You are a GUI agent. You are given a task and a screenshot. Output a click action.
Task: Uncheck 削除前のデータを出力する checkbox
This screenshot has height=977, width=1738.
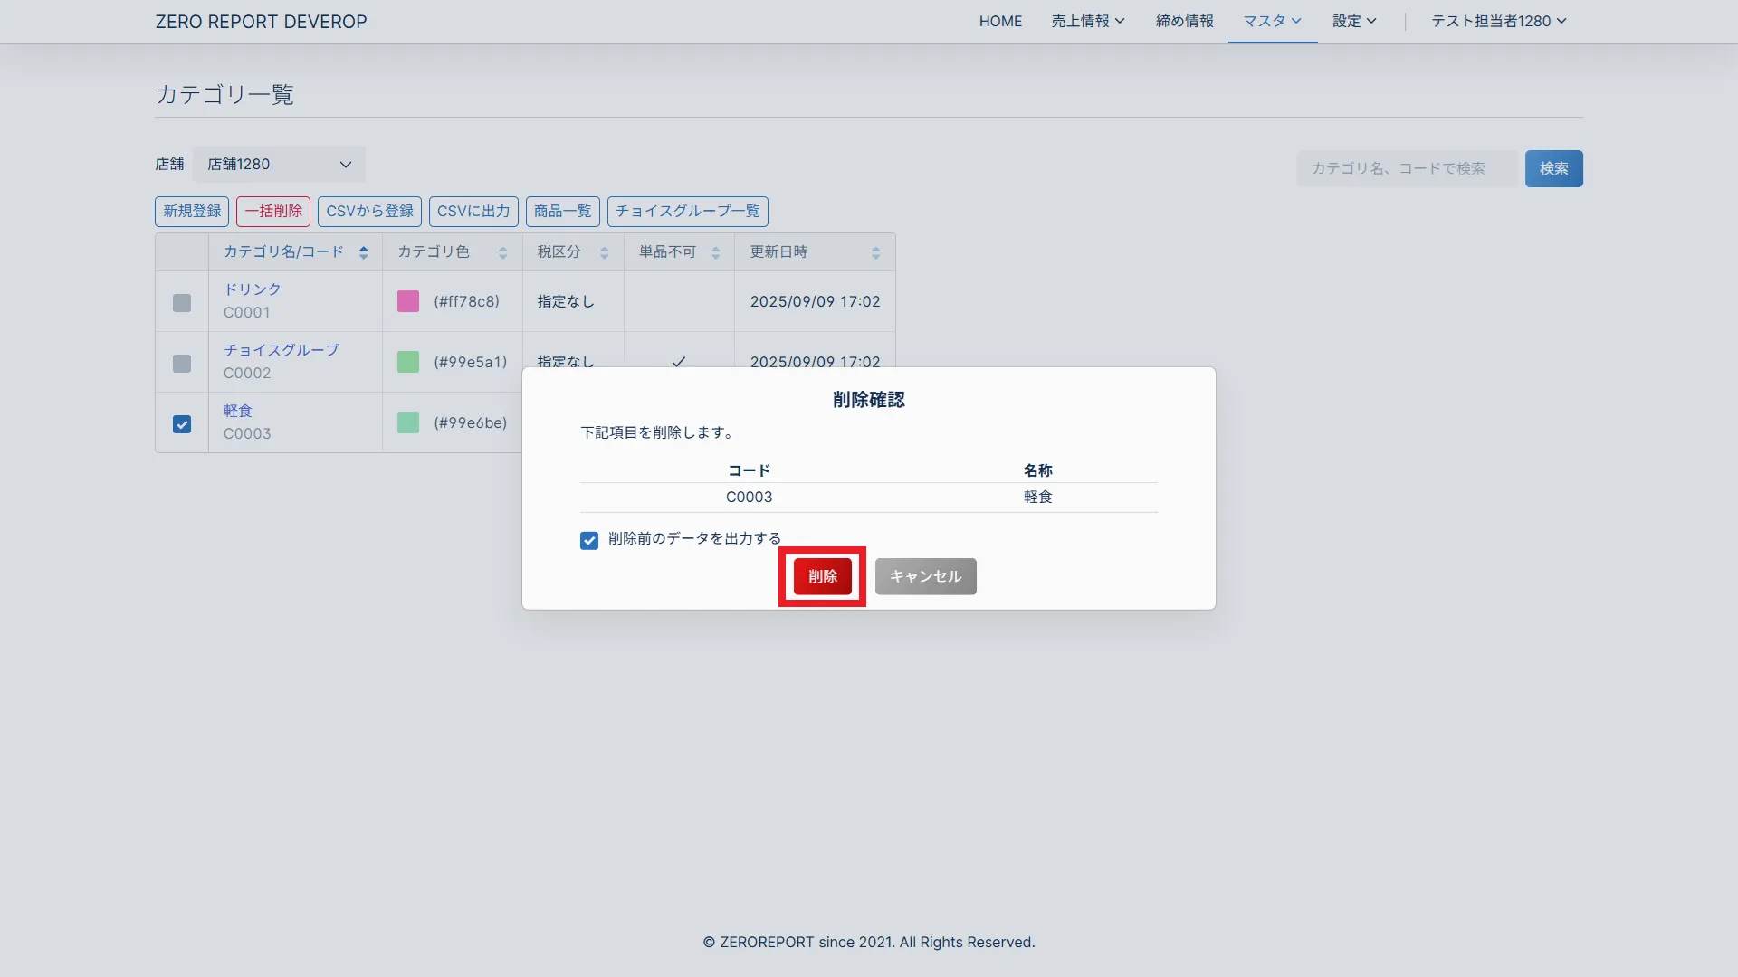click(589, 541)
